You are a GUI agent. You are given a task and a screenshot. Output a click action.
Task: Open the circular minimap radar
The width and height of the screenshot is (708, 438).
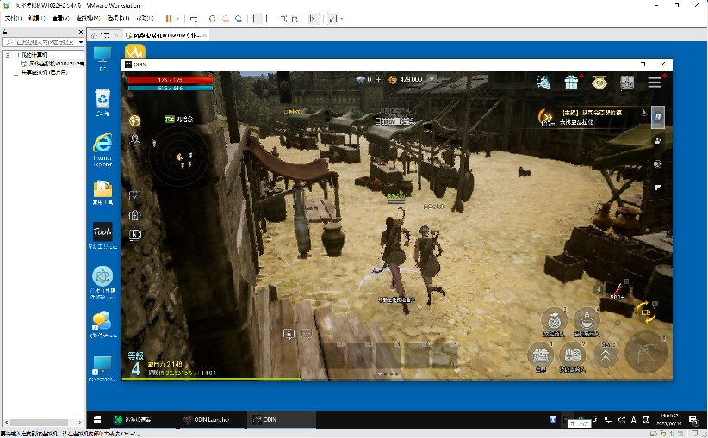pos(179,157)
